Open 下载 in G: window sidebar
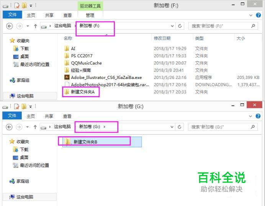The width and height of the screenshot is (265, 206). pos(21,150)
